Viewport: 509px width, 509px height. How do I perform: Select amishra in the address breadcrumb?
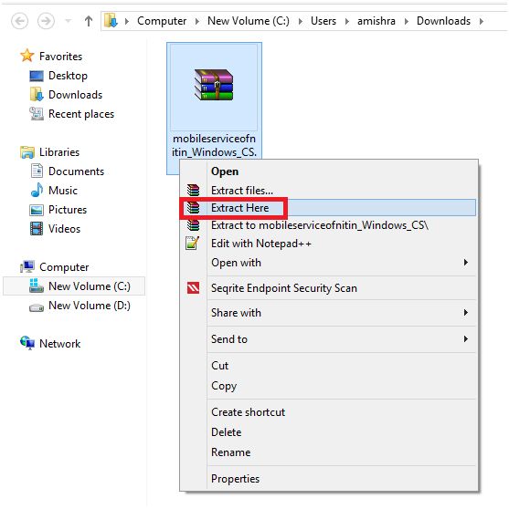coord(376,21)
